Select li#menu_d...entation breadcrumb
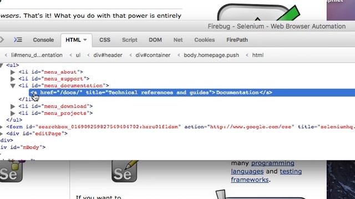Viewport: 355px width, 199px height. [37, 55]
